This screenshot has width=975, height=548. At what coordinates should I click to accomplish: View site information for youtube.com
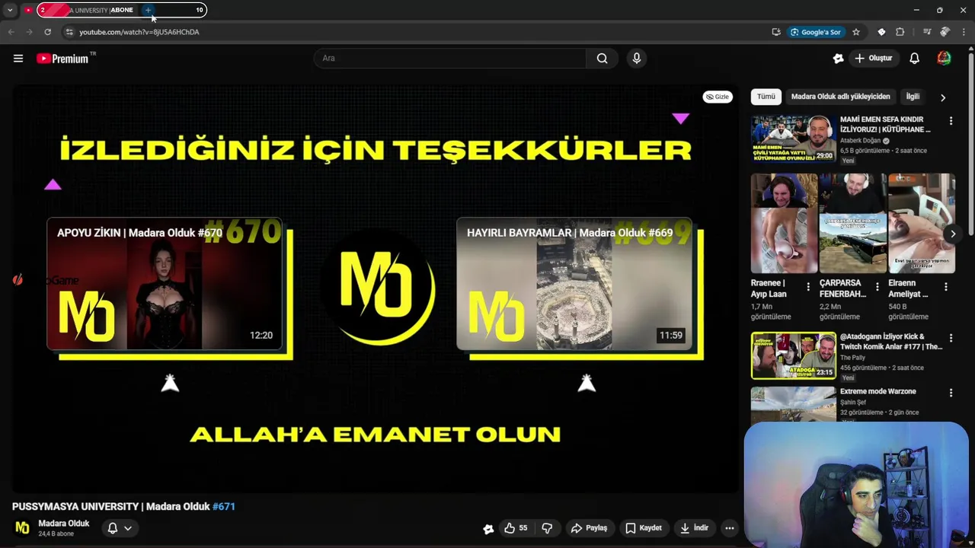(x=69, y=32)
